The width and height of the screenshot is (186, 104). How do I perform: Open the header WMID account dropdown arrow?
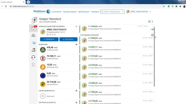[x=150, y=12]
